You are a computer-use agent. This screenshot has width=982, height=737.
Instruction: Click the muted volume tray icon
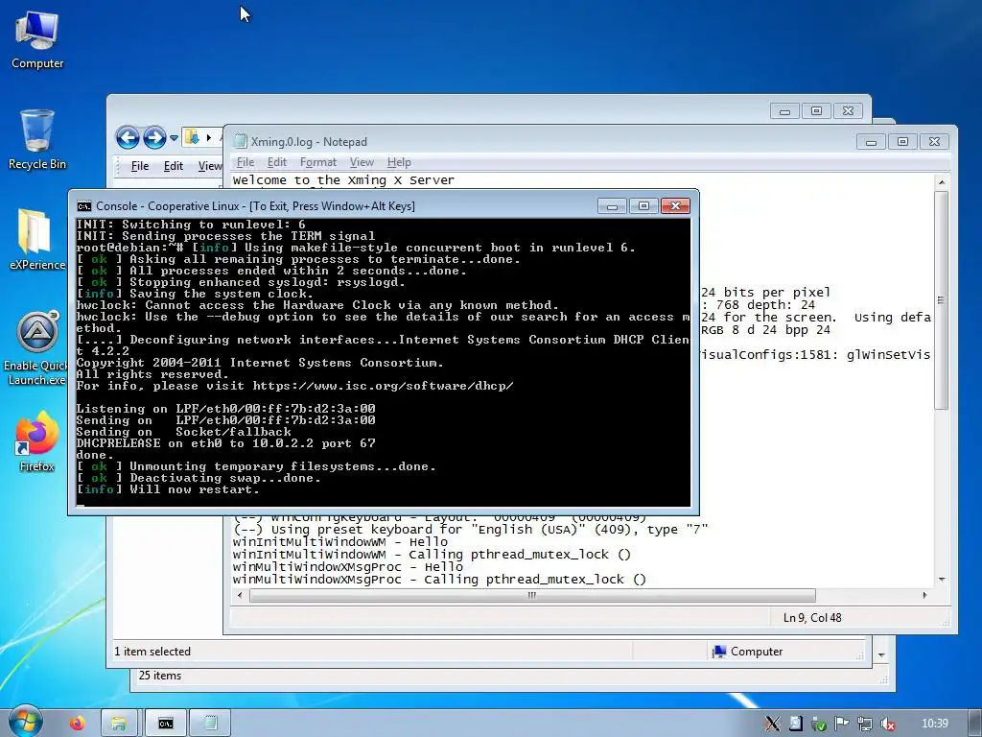tap(887, 724)
